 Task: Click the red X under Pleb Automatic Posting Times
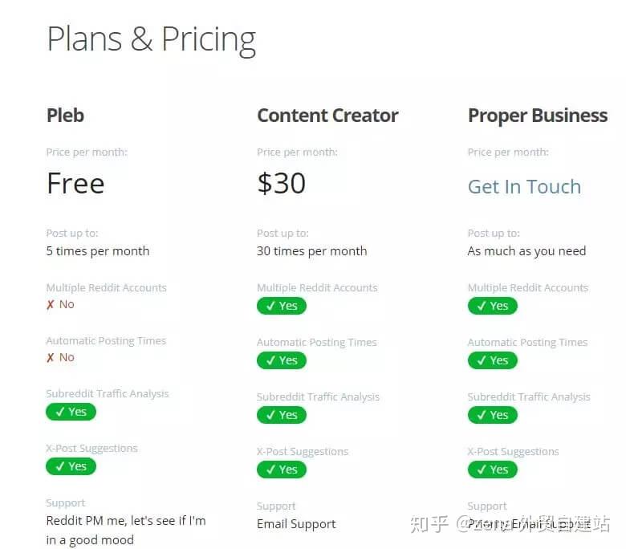[x=51, y=358]
